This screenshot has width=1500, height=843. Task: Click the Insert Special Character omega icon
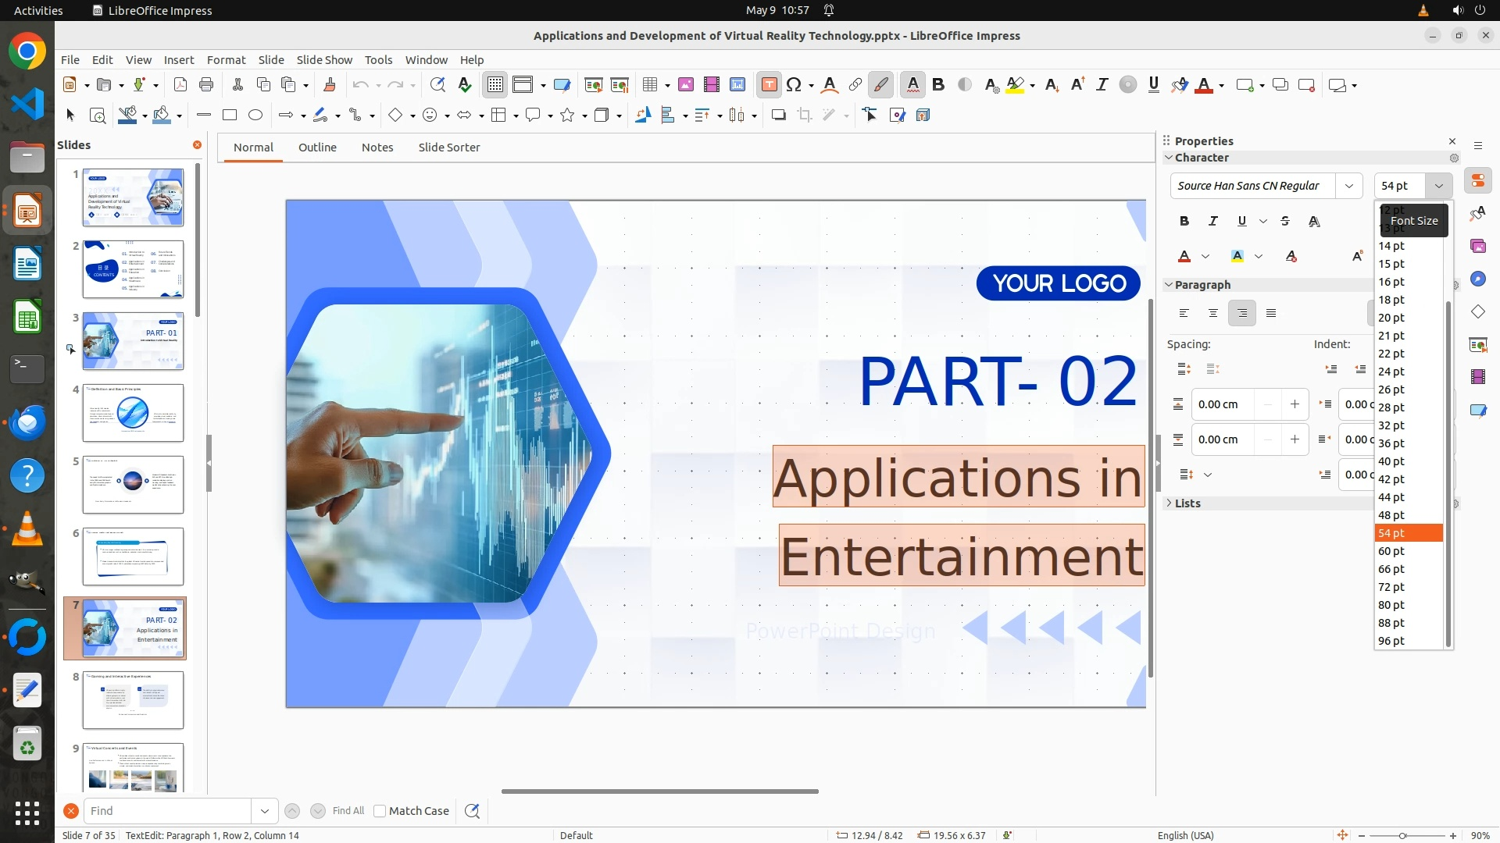794,85
